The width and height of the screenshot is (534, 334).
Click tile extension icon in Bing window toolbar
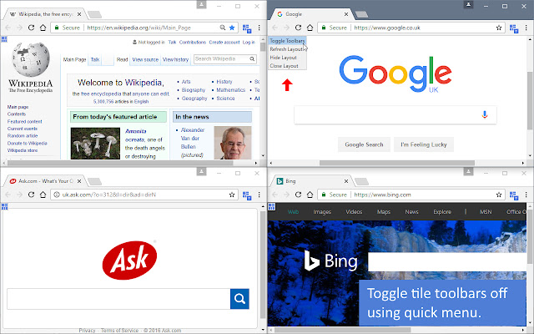514,195
